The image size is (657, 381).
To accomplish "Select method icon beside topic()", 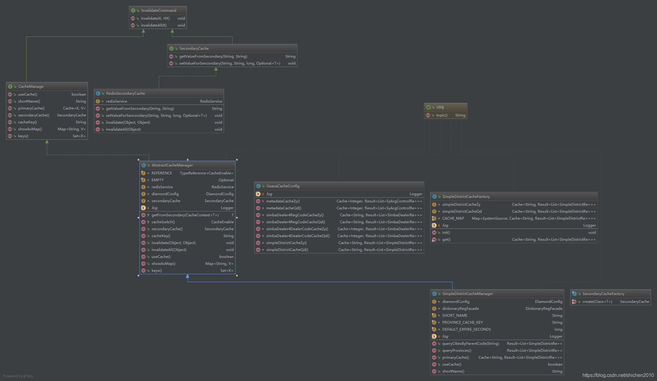I will tap(428, 115).
